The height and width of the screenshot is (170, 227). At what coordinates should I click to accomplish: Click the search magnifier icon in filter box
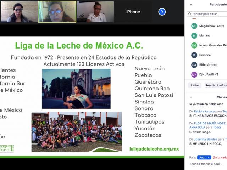[x=190, y=14]
